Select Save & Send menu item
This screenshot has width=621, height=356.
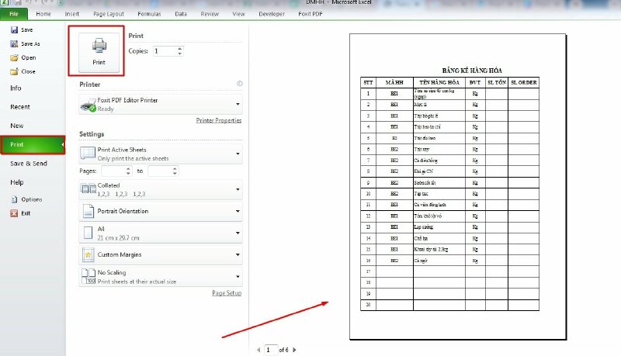click(x=29, y=164)
